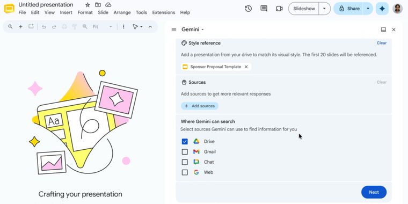Click the Gmail logo
408x204 pixels.
(196, 152)
